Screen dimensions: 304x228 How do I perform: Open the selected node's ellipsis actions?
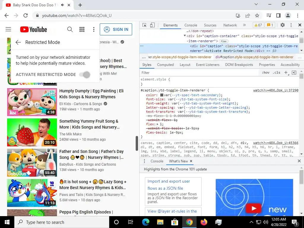(142, 46)
